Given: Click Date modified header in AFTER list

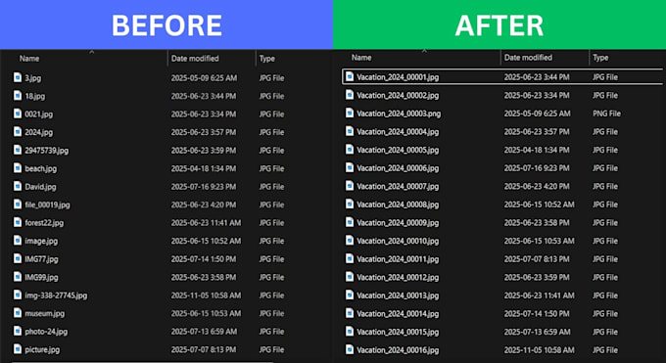Looking at the screenshot, I should point(528,58).
